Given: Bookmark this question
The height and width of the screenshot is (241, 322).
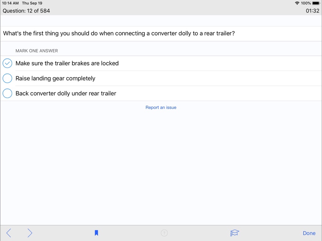Looking at the screenshot, I should click(x=96, y=233).
